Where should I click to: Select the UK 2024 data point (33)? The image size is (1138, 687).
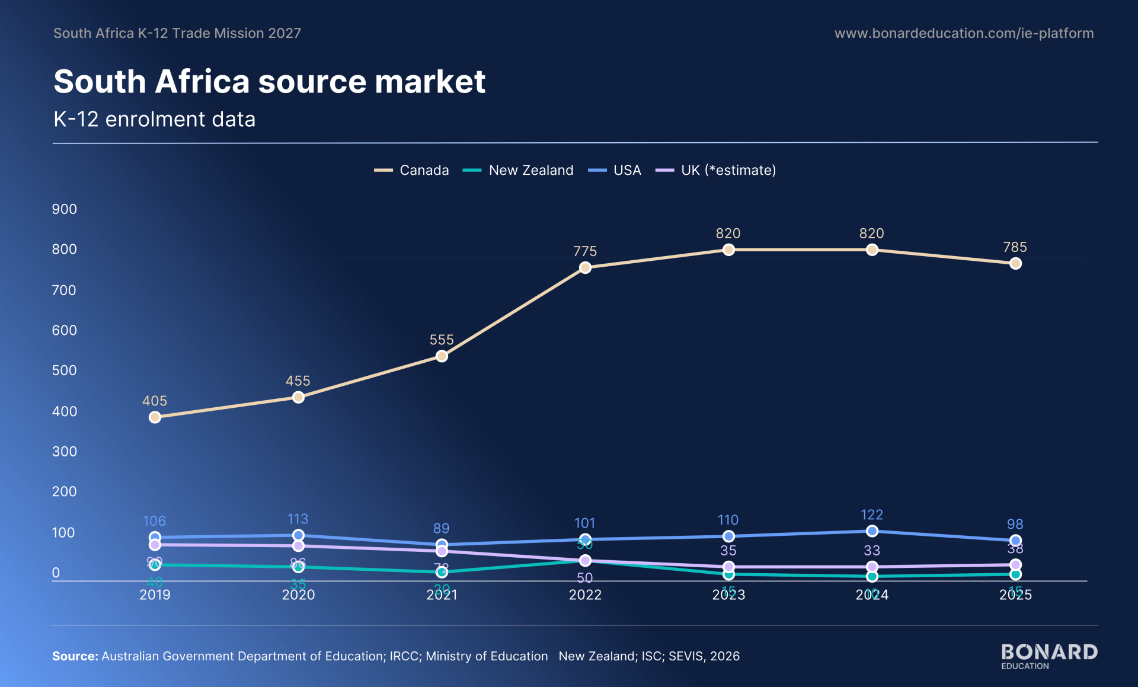tap(872, 567)
